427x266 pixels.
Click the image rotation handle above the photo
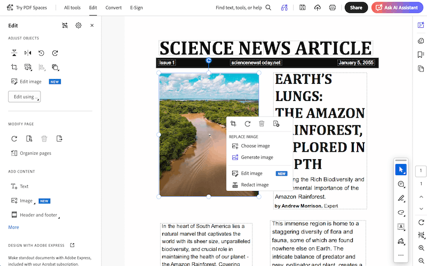pyautogui.click(x=209, y=60)
